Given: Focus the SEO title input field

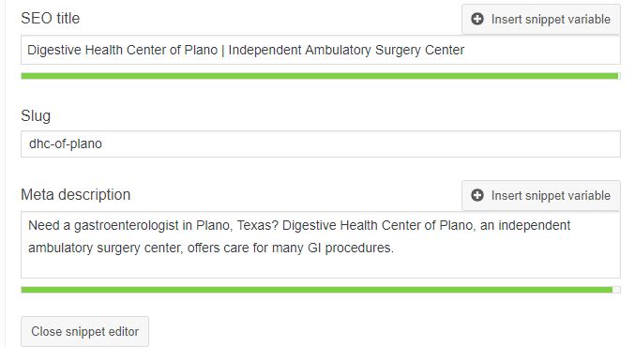Looking at the screenshot, I should [321, 50].
